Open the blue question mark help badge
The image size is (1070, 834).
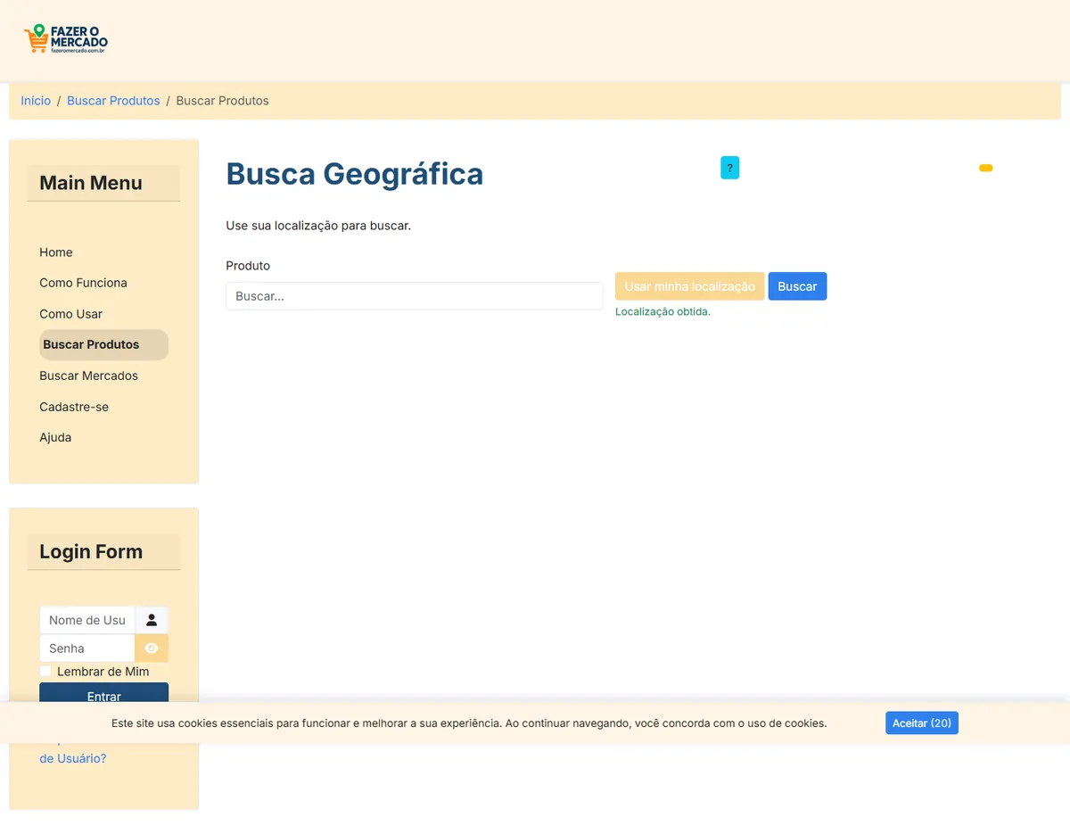click(x=729, y=168)
